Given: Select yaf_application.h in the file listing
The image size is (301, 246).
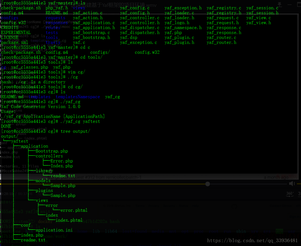Looking at the screenshot, I should pos(94,28).
